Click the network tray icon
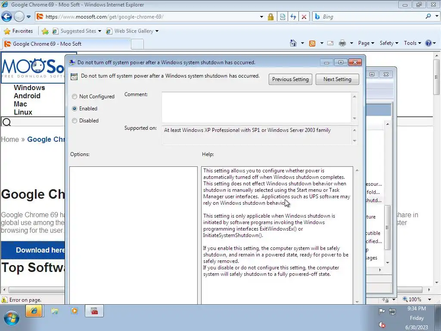The image size is (441, 331). point(392,311)
